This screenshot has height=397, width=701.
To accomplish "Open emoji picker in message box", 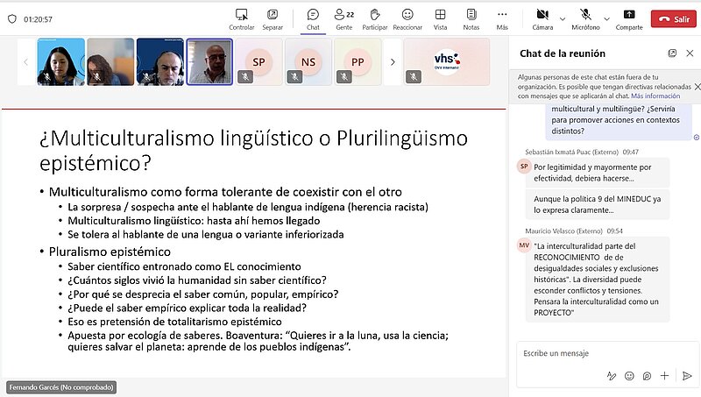I will tap(629, 376).
